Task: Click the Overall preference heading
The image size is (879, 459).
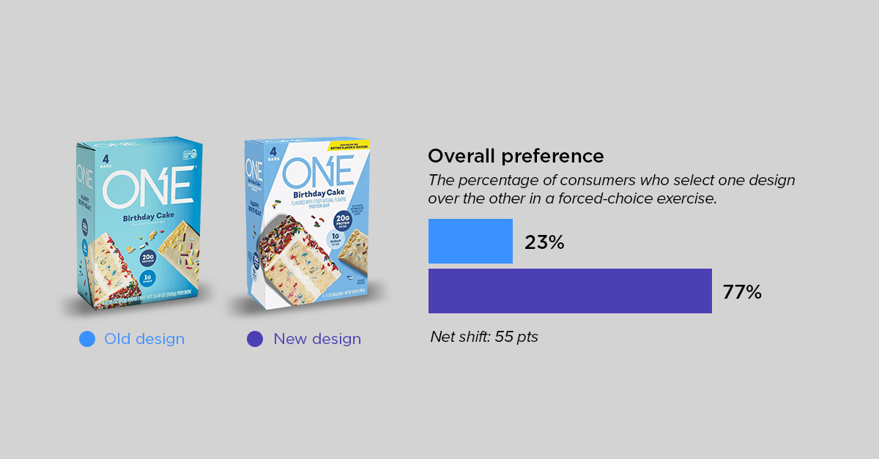Action: click(516, 156)
